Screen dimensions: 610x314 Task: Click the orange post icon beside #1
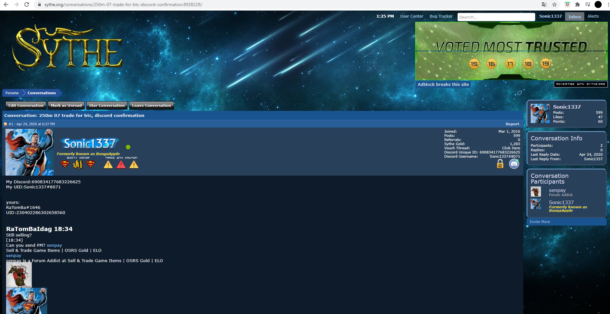pos(5,124)
